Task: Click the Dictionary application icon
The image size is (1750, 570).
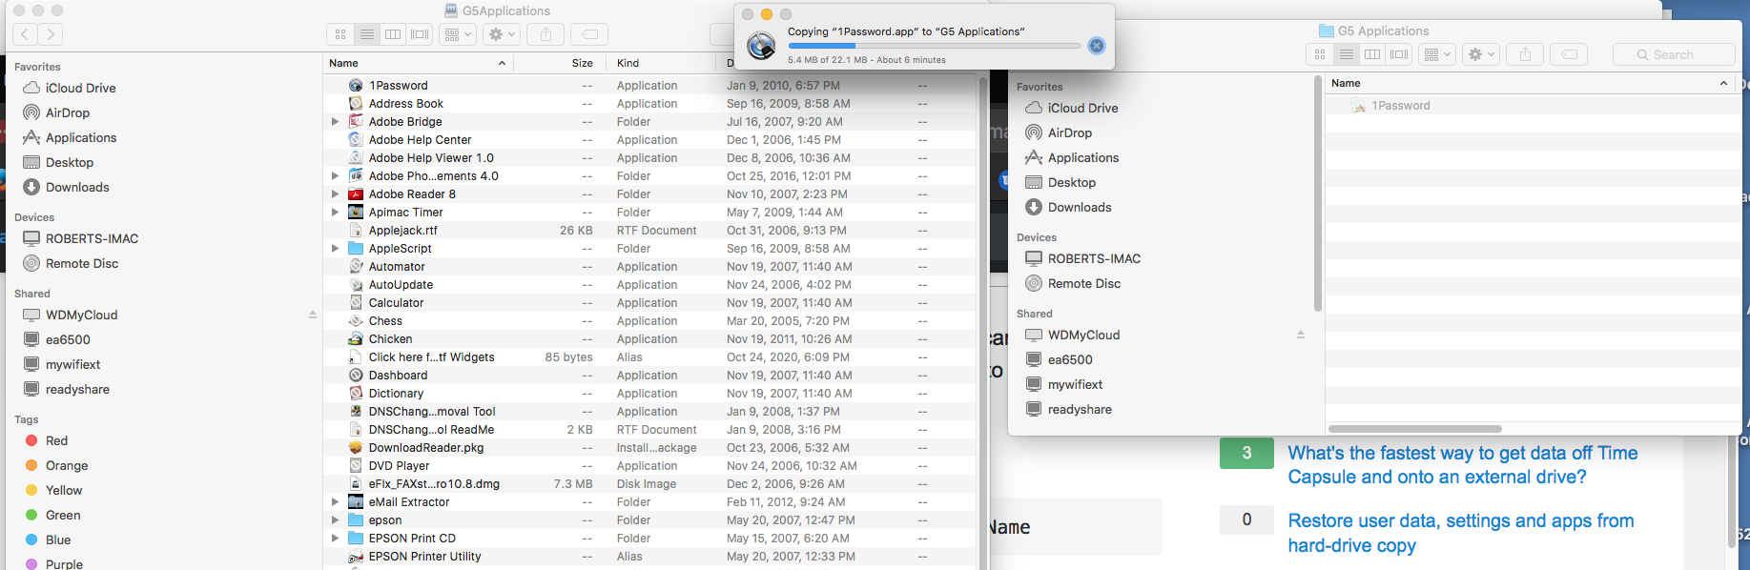Action: [356, 393]
